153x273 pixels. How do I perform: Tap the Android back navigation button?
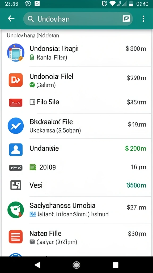[37, 265]
